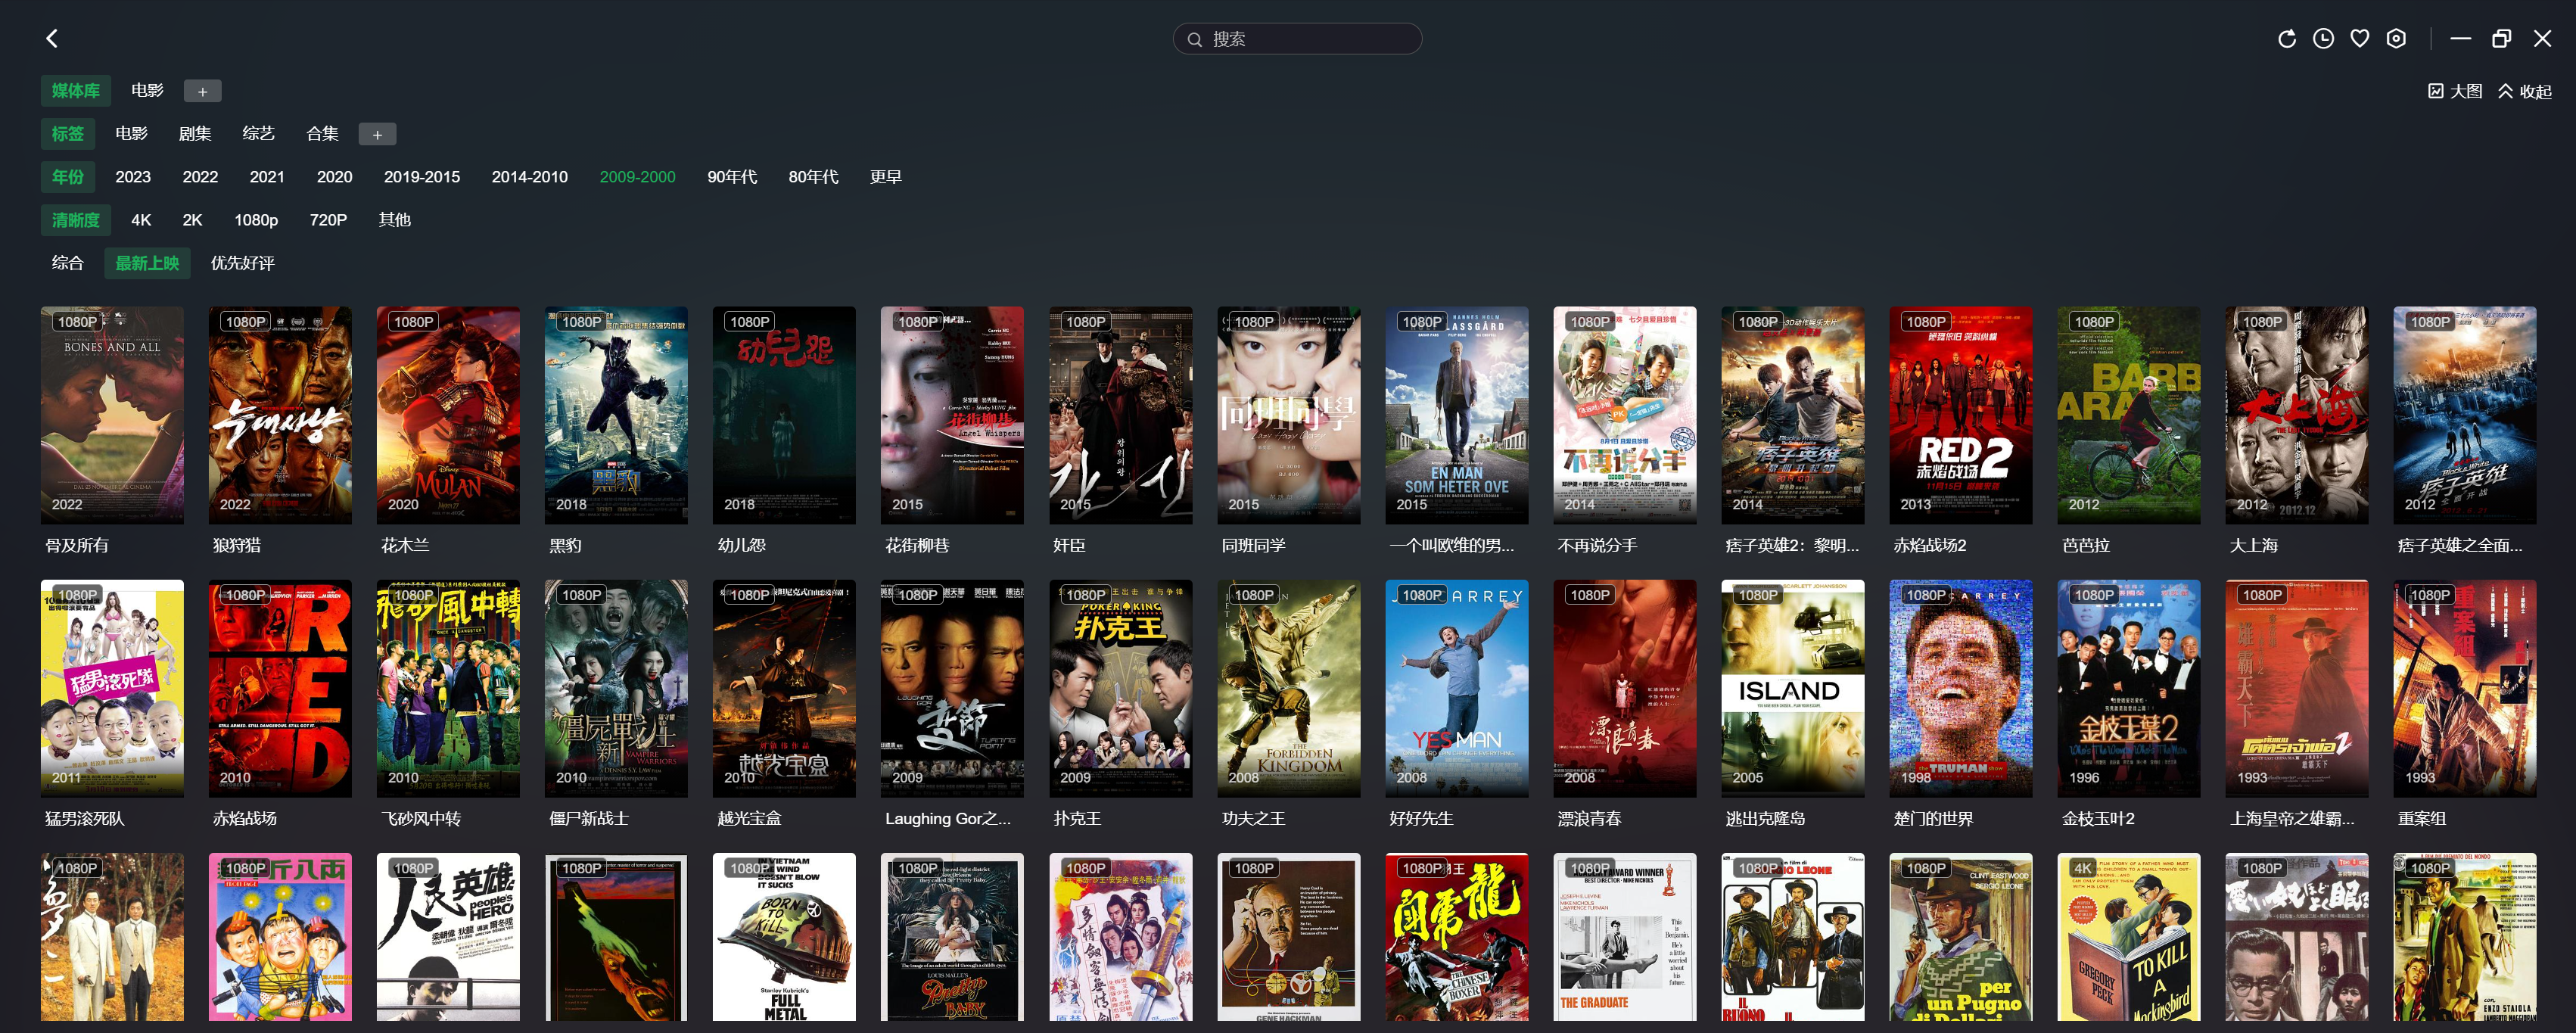Filter by 90年代 decade
This screenshot has height=1033, width=2576.
click(732, 177)
